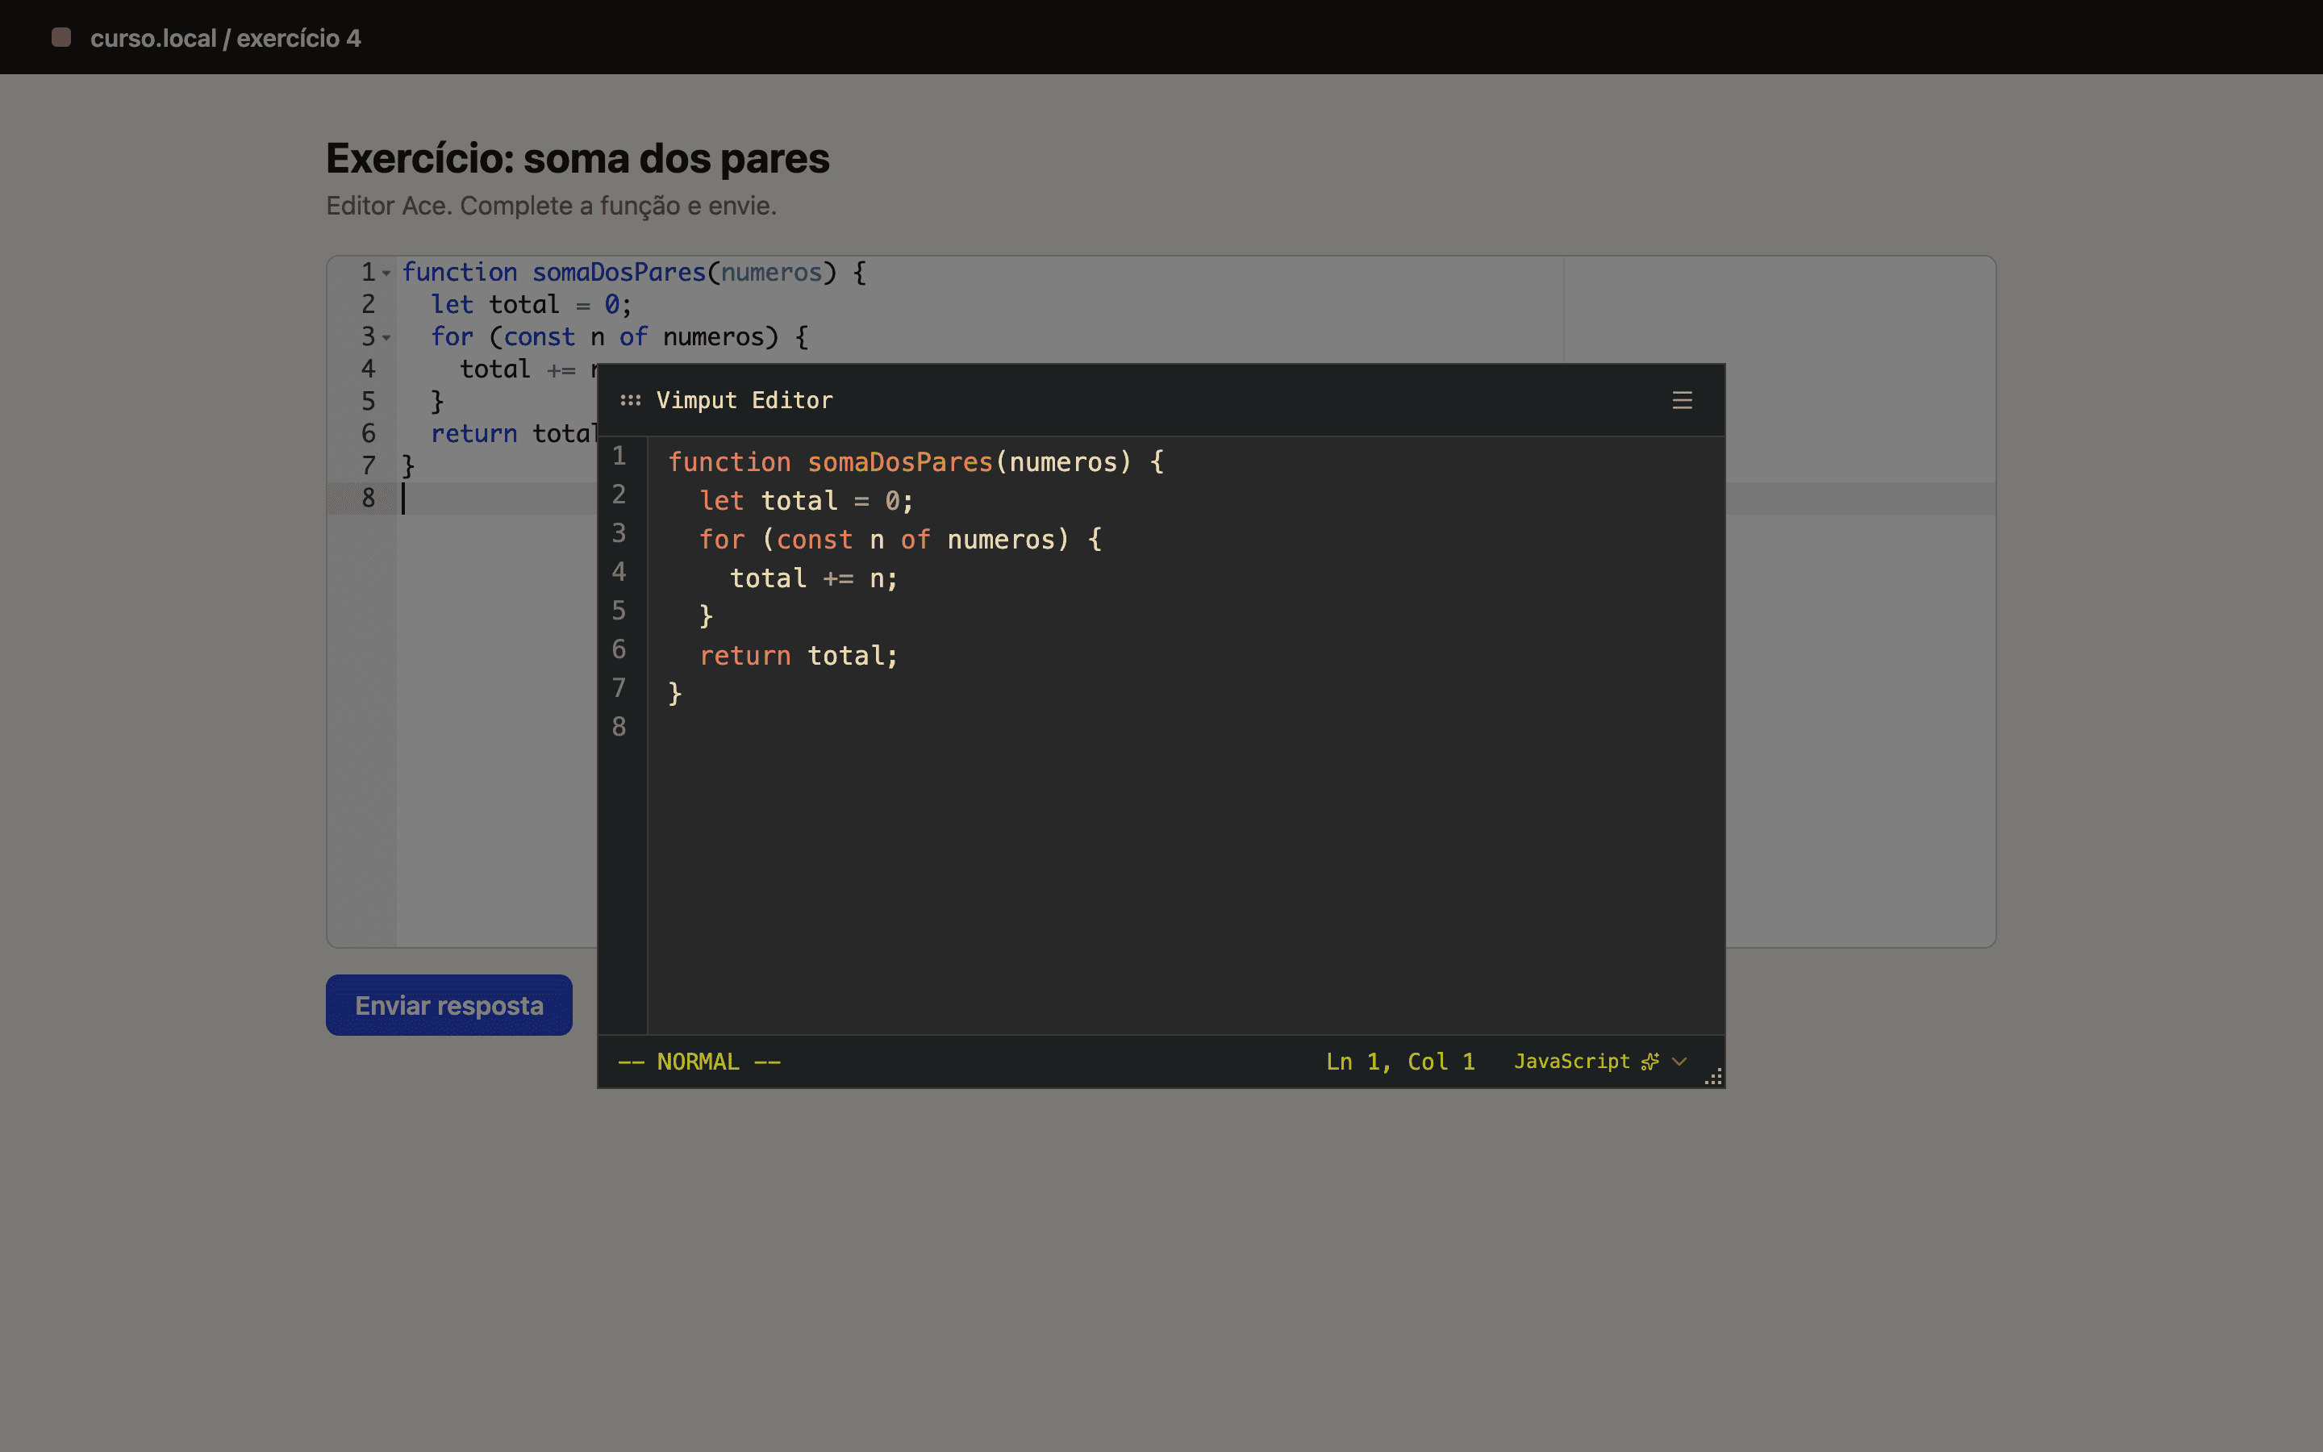This screenshot has height=1452, width=2323.
Task: Click the drag-handle dots beside Vimput Editor title
Action: point(631,400)
